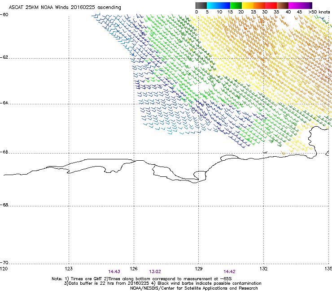Click the purple "13:02" swath time
Screen dimensions: 332x291
click(155, 272)
